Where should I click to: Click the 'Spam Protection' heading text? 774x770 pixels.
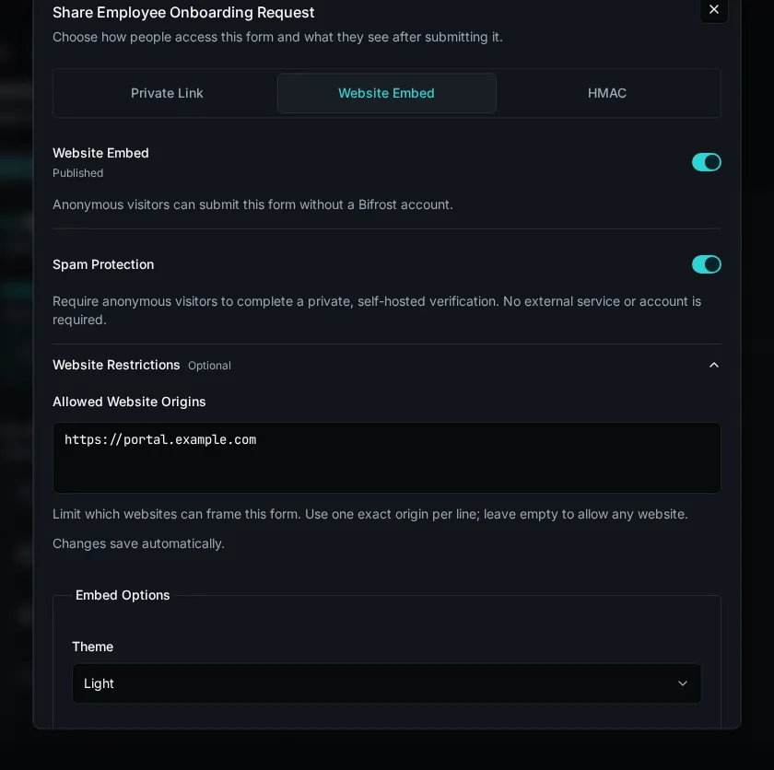click(103, 264)
